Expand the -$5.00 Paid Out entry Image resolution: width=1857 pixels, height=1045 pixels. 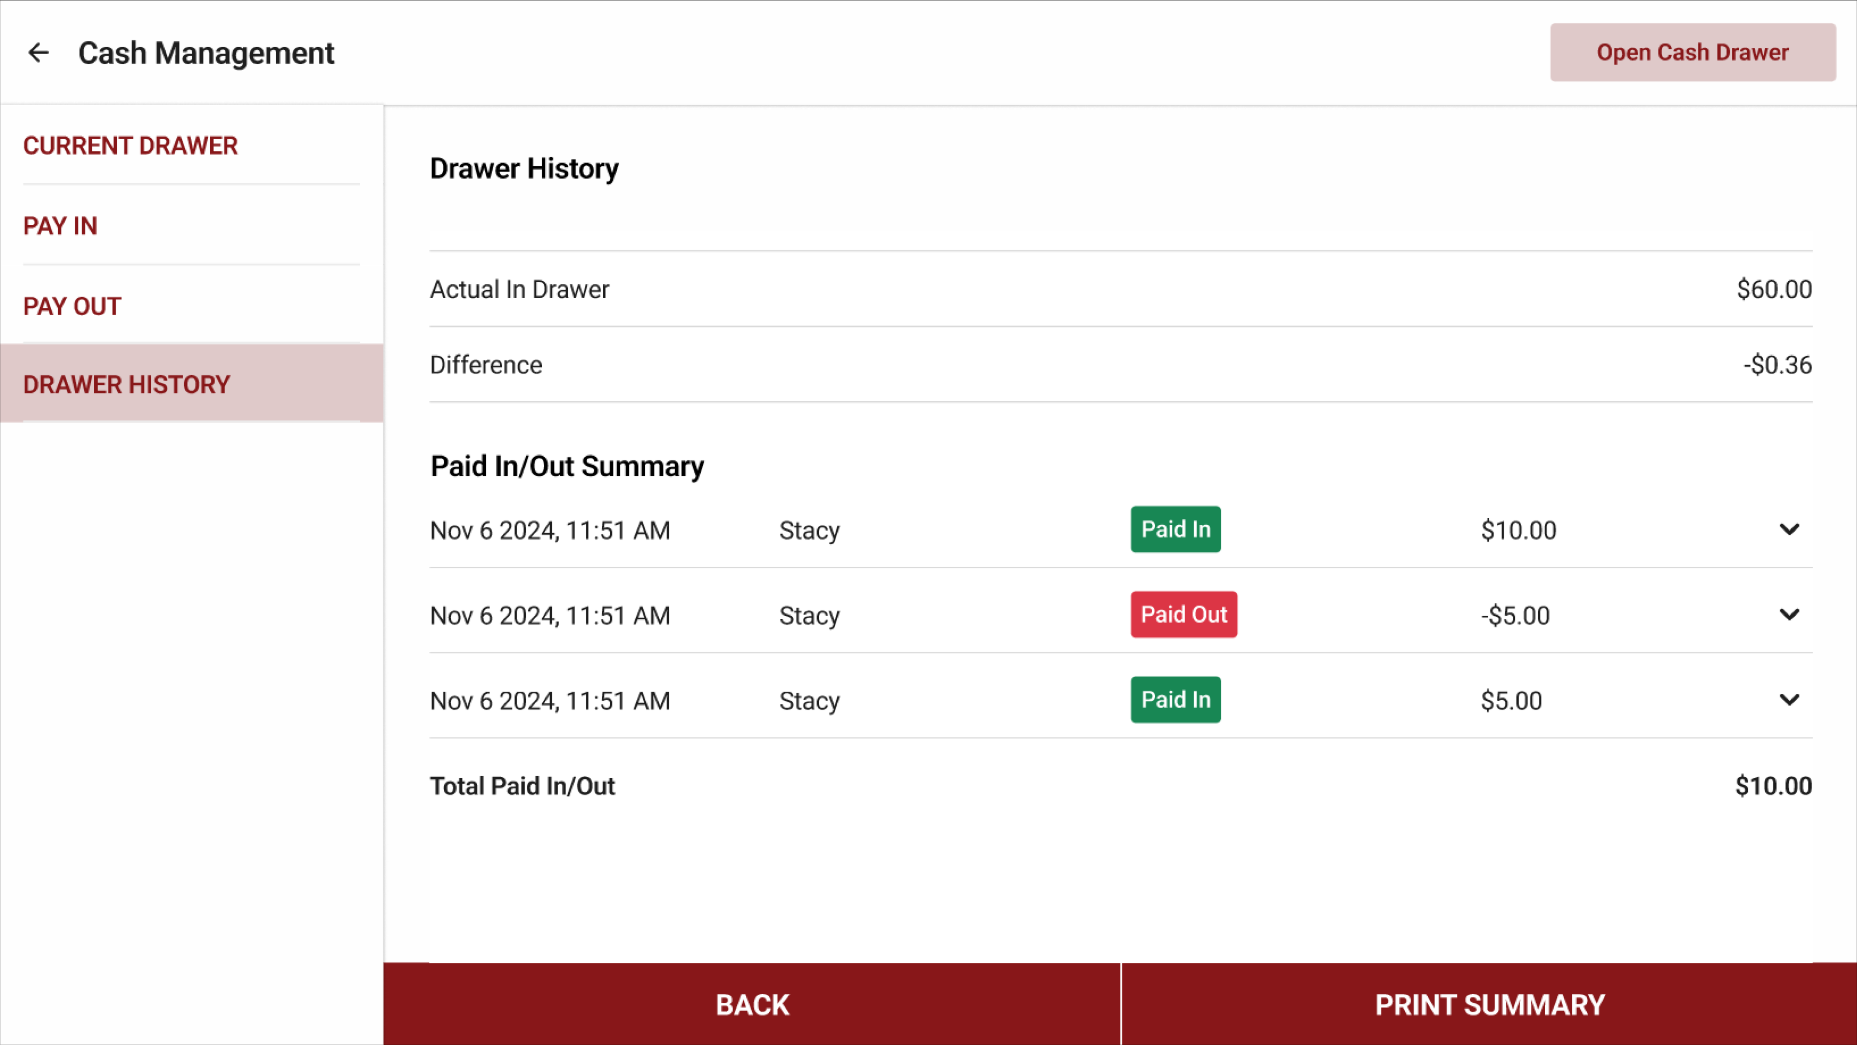pos(1789,615)
